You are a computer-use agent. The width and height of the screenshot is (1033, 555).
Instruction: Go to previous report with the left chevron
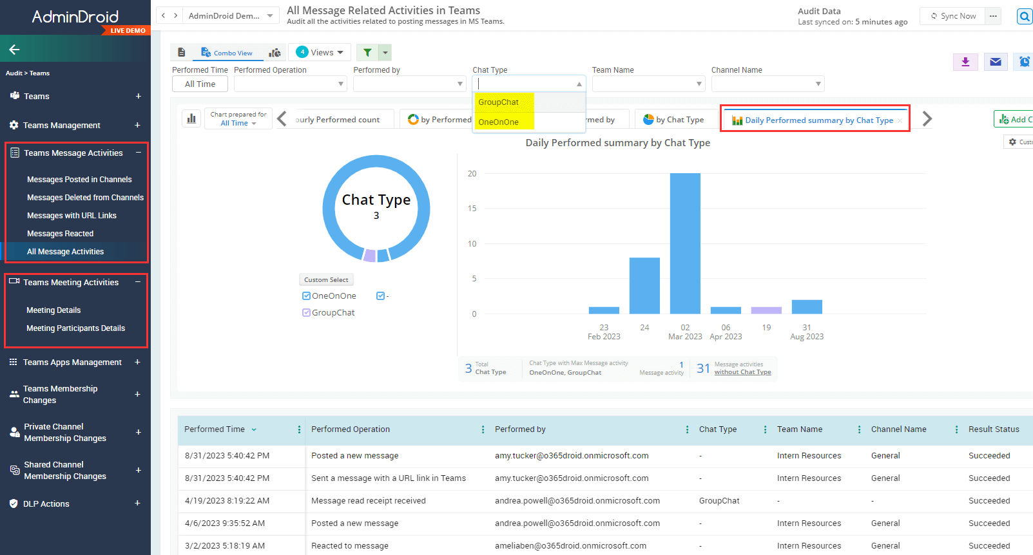(x=163, y=15)
